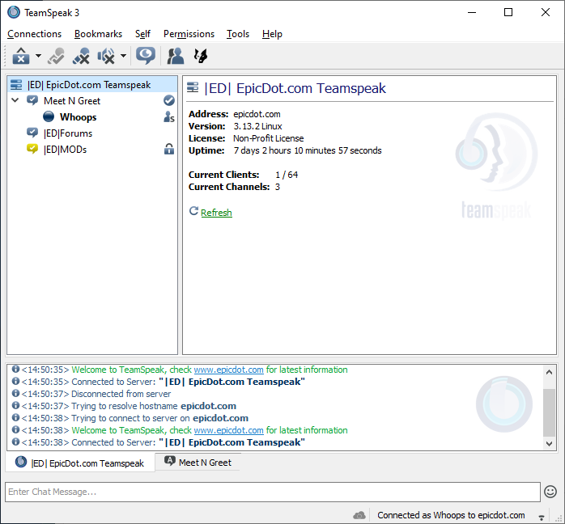Click the myTeamSpeak cloud icon in the status bar
This screenshot has width=565, height=524.
[359, 515]
